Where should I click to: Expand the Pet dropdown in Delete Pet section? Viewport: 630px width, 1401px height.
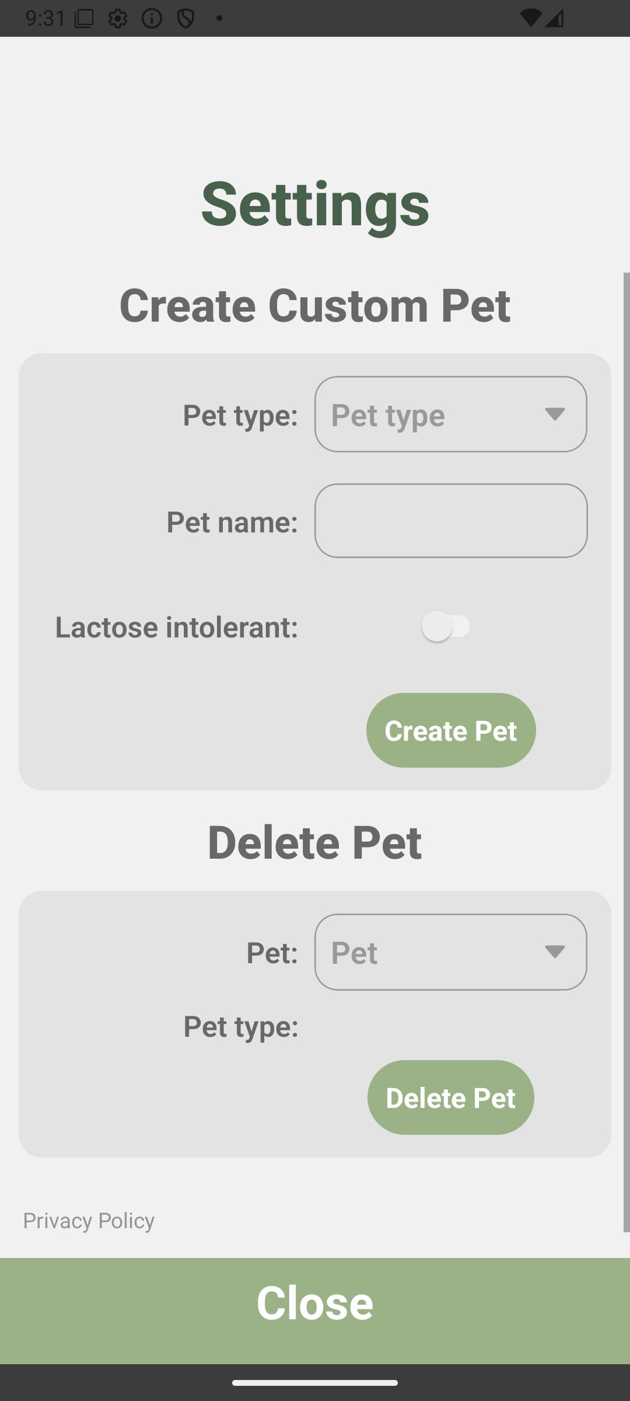450,952
